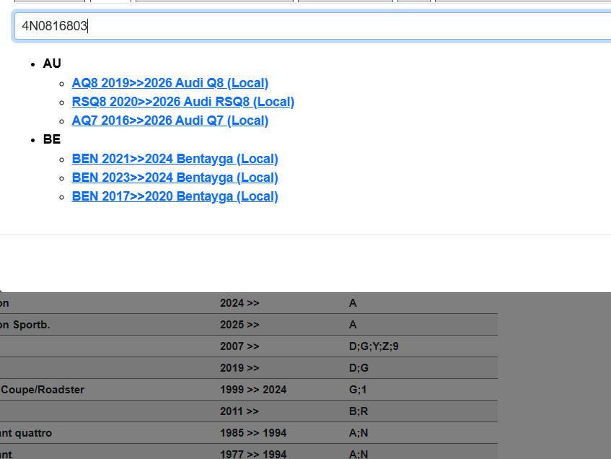Select the 2024 >> year cell
611x459 pixels.
point(239,303)
